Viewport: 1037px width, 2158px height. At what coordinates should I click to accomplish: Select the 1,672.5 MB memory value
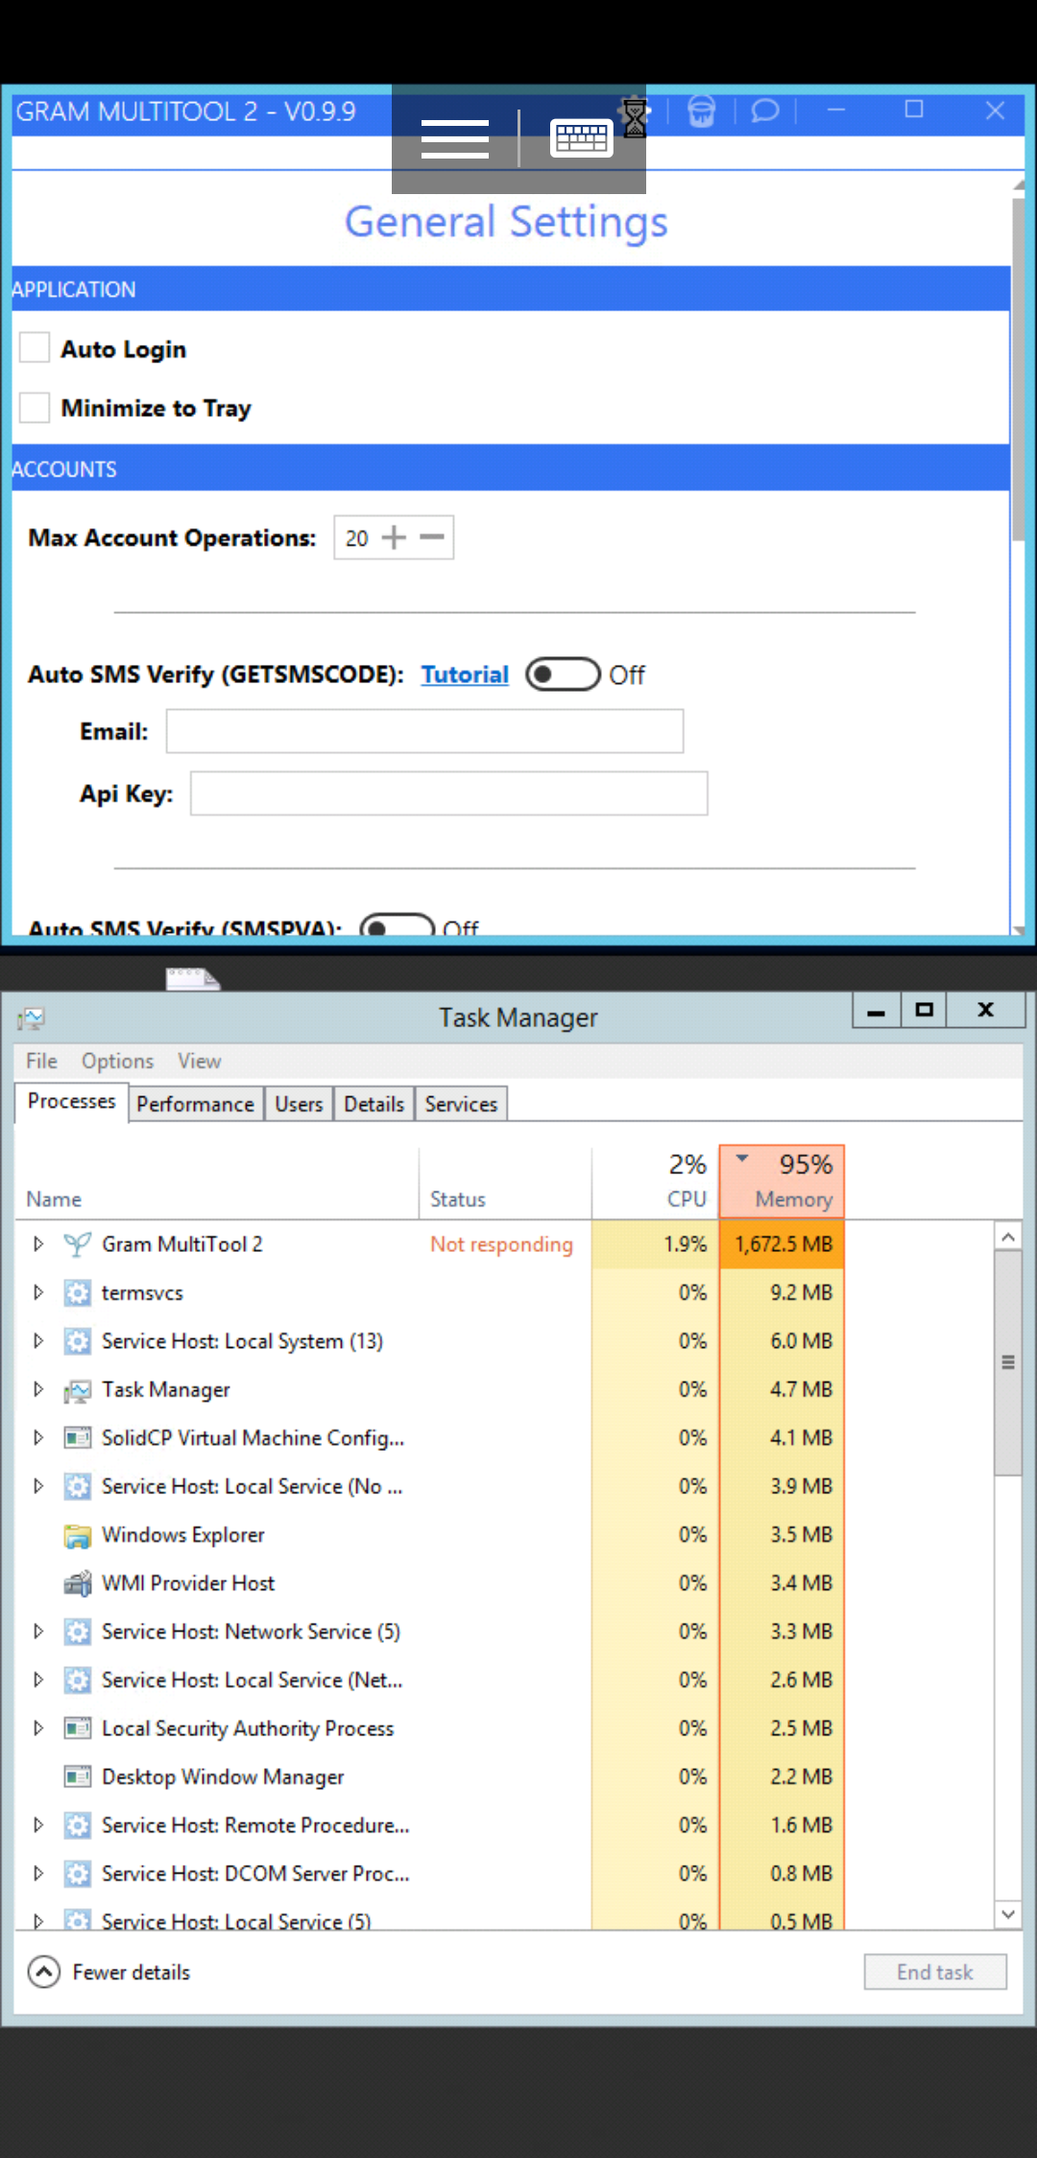click(784, 1244)
